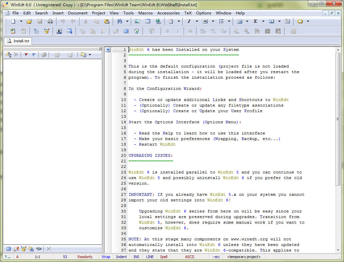Click the Paste clipboard icon
The height and width of the screenshot is (262, 344).
tap(106, 21)
